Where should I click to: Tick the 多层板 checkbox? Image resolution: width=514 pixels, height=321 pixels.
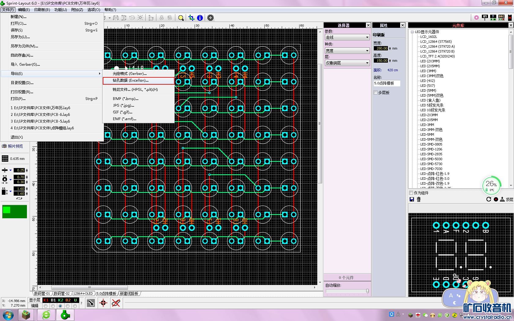(375, 93)
